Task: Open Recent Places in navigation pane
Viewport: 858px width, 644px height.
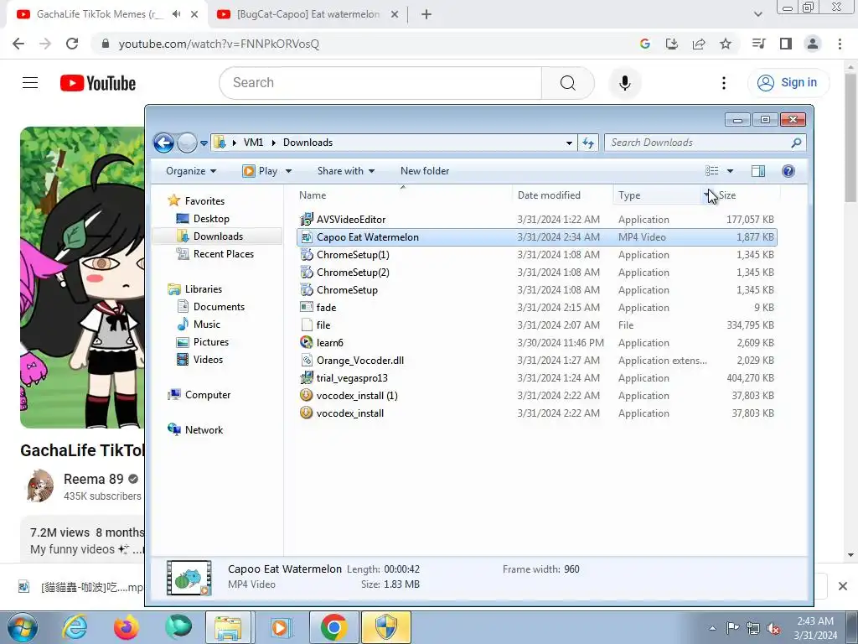Action: pos(223,253)
